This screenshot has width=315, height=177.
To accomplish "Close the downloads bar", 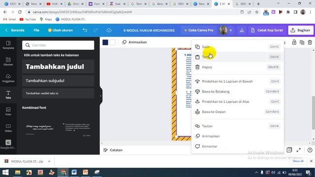I will tap(311, 161).
